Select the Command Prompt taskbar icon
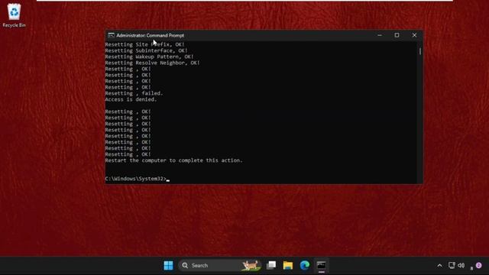489x275 pixels. [x=322, y=265]
